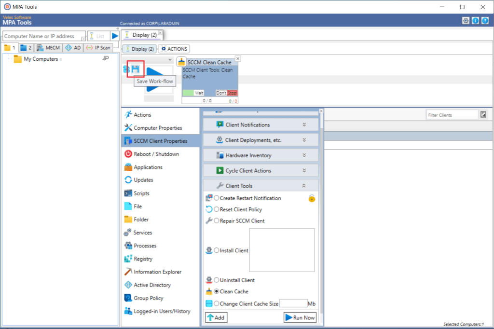
Task: Select the Uninstall Client radio button
Action: coord(217,280)
